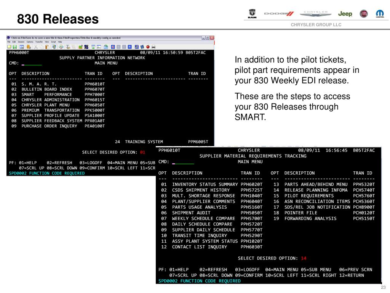Click the round red Fiat logo

pos(364,14)
